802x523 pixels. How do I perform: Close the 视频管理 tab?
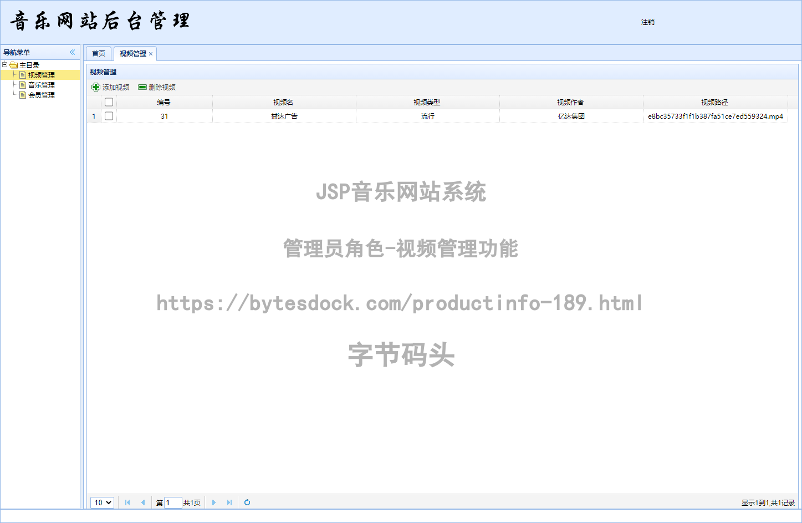point(151,54)
